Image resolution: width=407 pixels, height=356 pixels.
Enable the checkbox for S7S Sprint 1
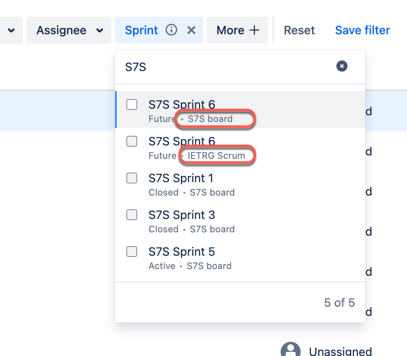(x=131, y=178)
